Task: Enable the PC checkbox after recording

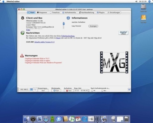Action: (x=92, y=91)
